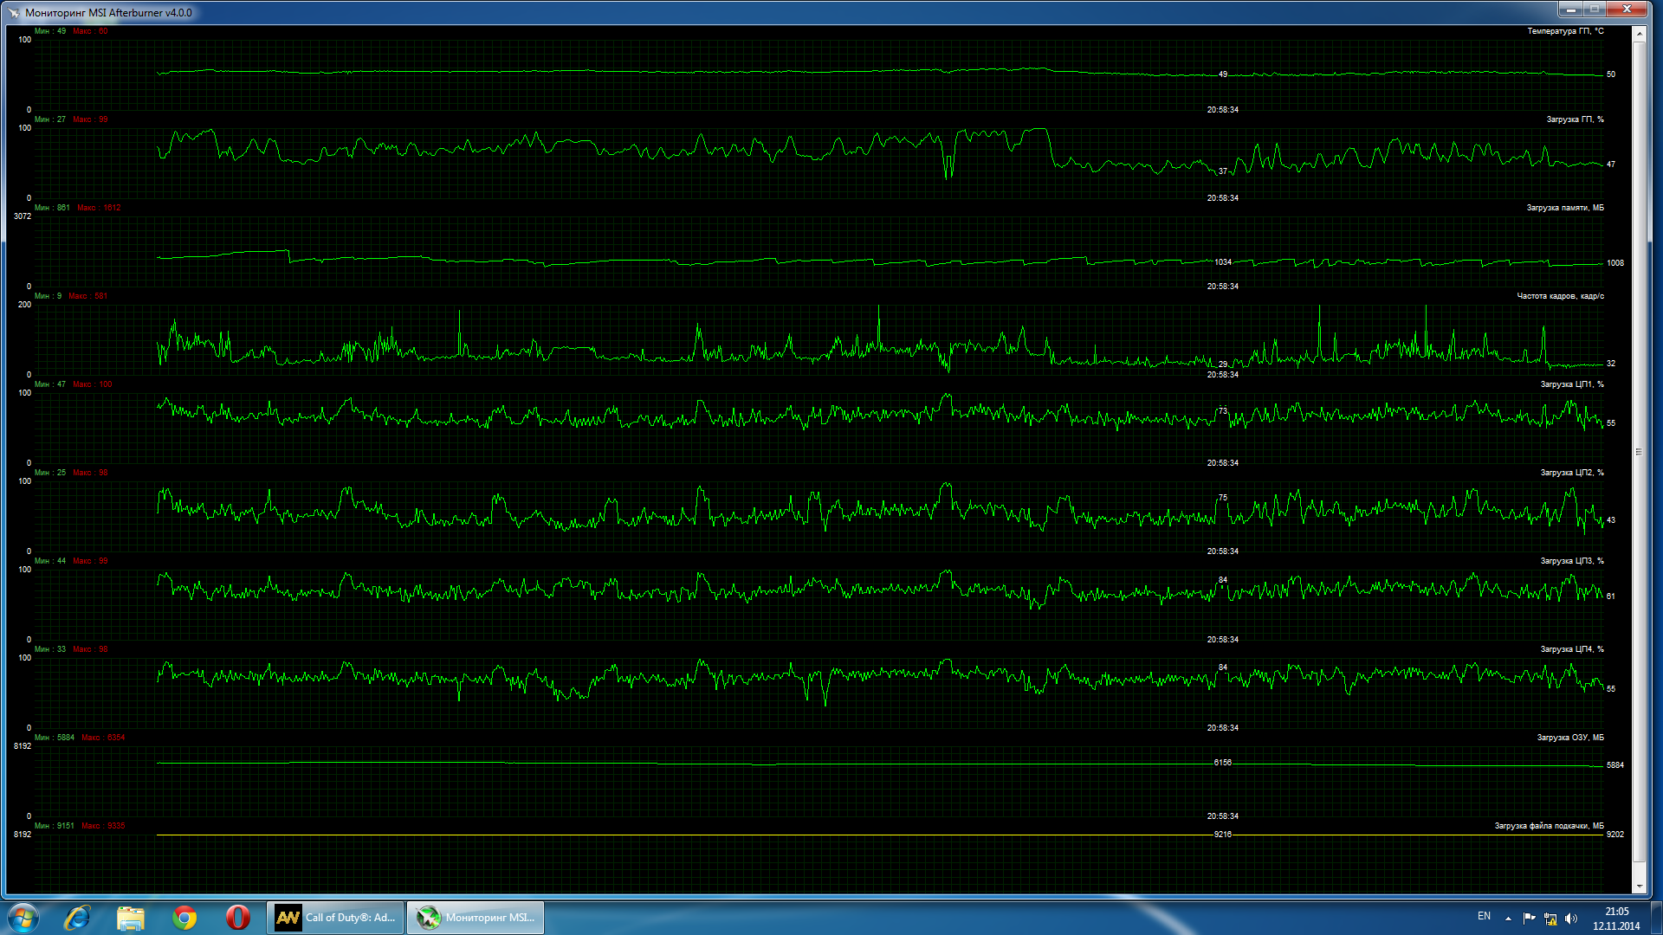Click the Мониторинг MSI taskbar button

coord(476,917)
